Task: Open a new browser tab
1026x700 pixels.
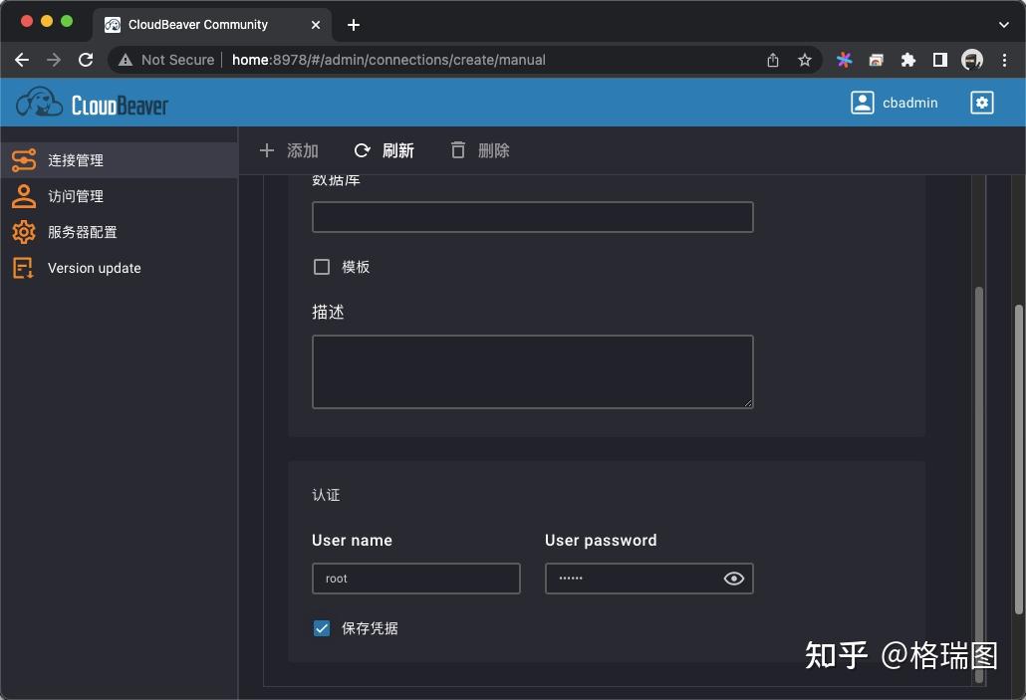Action: [x=354, y=25]
